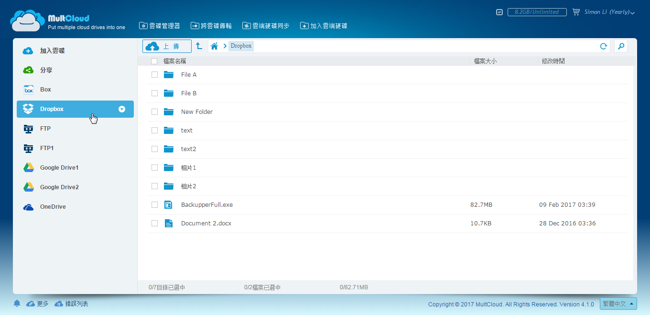Click the 8.2GB/Unlimited storage usage bar
This screenshot has width=650, height=315.
pos(537,12)
